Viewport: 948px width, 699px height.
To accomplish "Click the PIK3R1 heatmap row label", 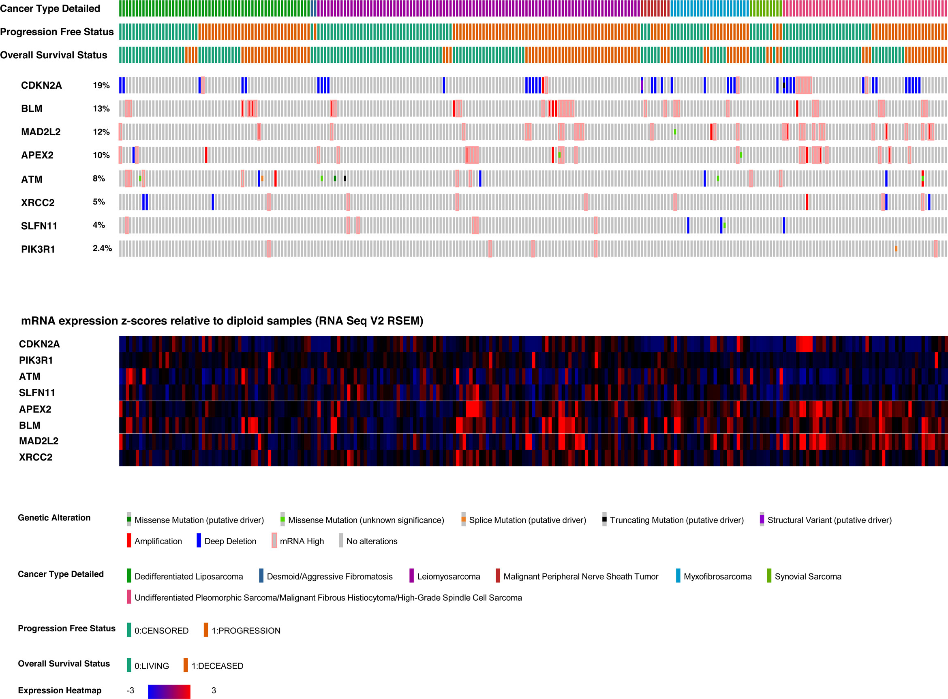I will point(36,360).
